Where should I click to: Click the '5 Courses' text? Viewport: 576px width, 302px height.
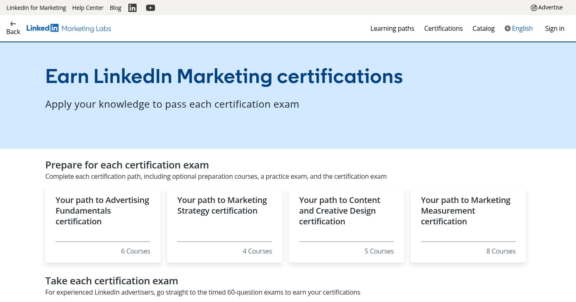379,251
